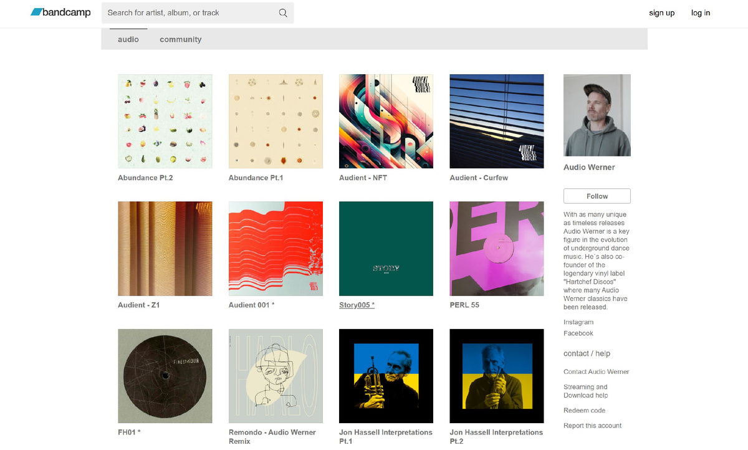Open Jon Hassell Interpretations Pt.1 cover
The height and width of the screenshot is (450, 748).
click(386, 376)
